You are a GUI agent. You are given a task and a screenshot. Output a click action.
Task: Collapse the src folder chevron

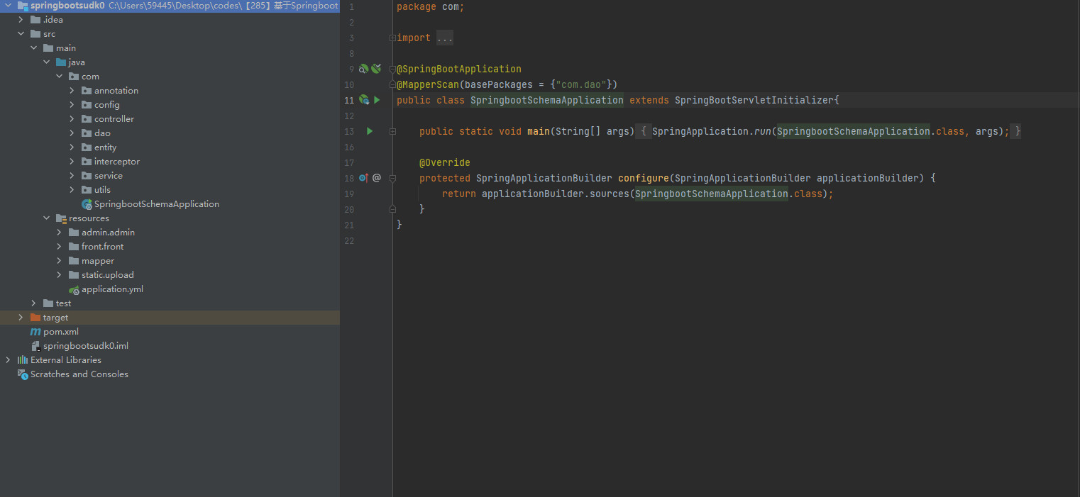pyautogui.click(x=21, y=34)
